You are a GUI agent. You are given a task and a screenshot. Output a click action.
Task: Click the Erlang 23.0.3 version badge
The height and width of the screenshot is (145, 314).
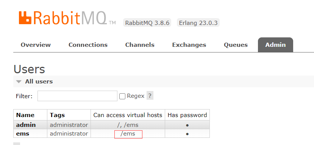click(x=198, y=23)
